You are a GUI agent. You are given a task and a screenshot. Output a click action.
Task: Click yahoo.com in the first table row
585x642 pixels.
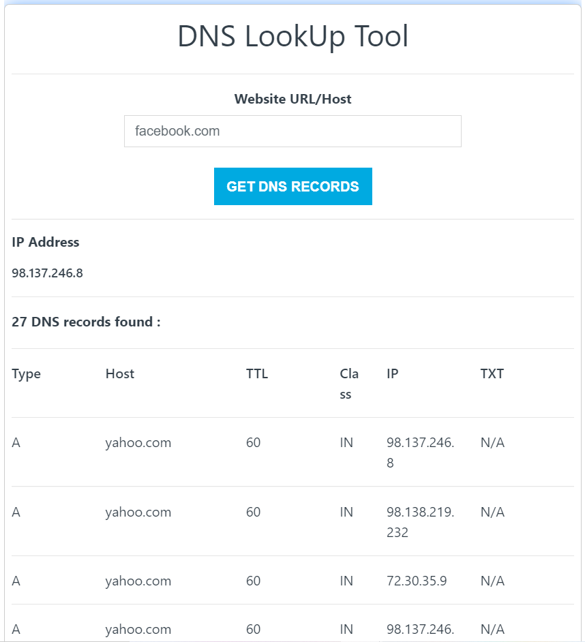pyautogui.click(x=138, y=443)
